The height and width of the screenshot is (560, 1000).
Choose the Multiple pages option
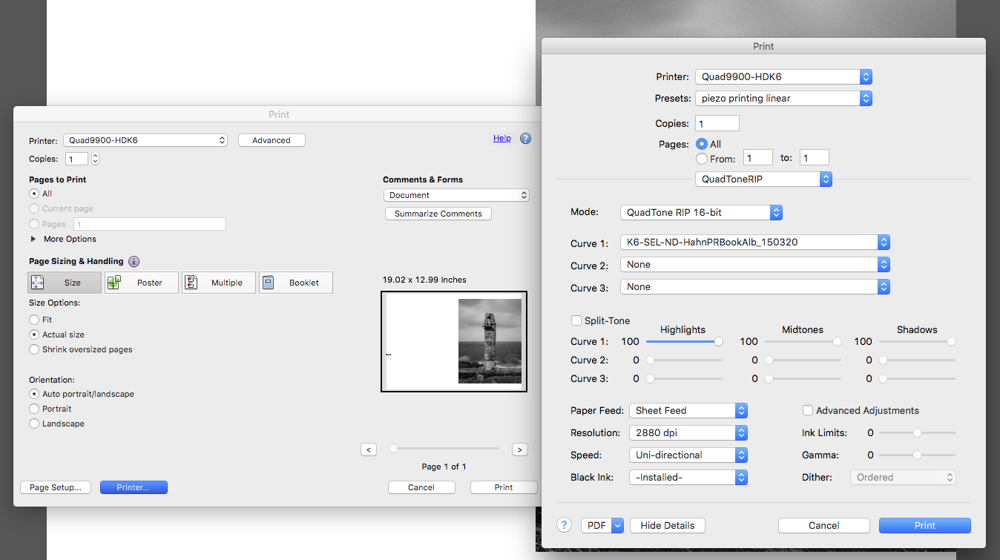pyautogui.click(x=219, y=283)
